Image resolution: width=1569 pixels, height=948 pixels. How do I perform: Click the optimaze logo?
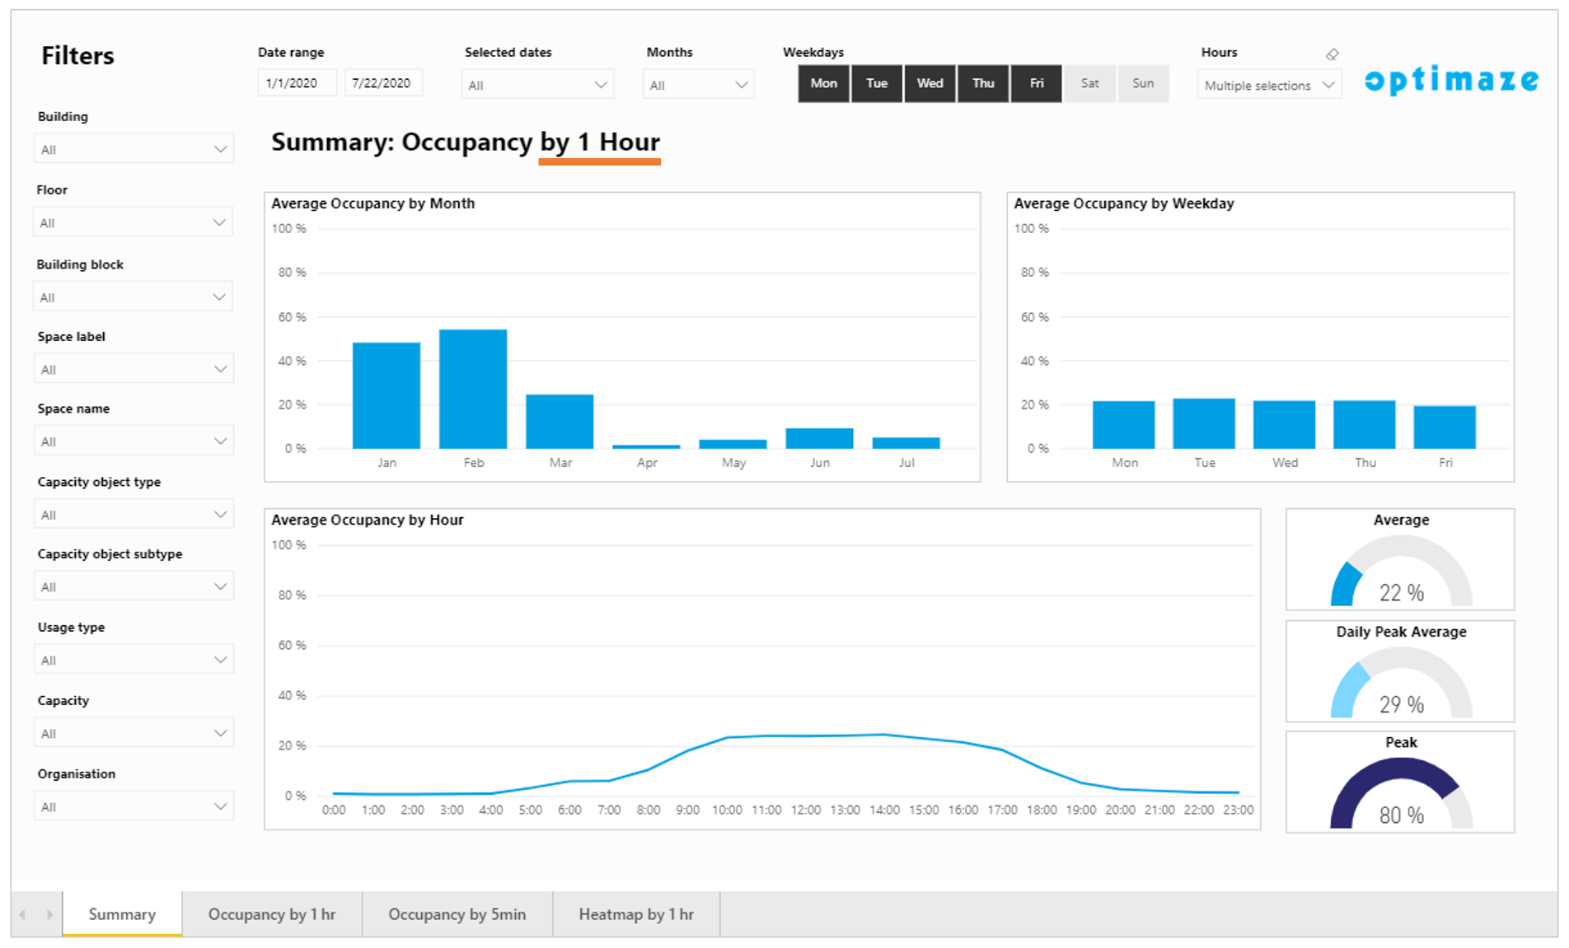coord(1451,80)
